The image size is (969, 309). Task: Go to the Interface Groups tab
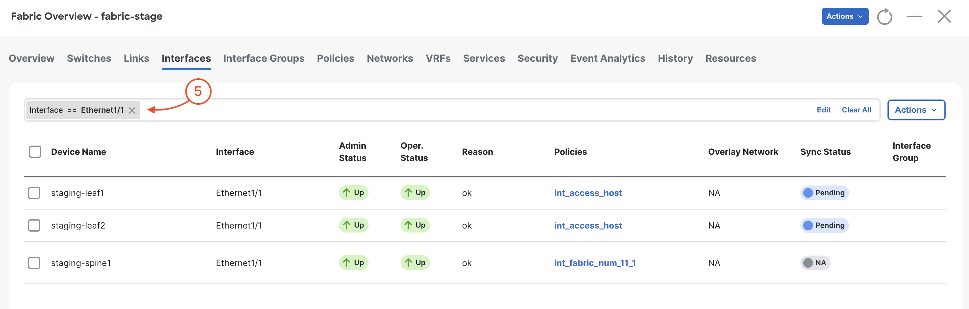(264, 58)
